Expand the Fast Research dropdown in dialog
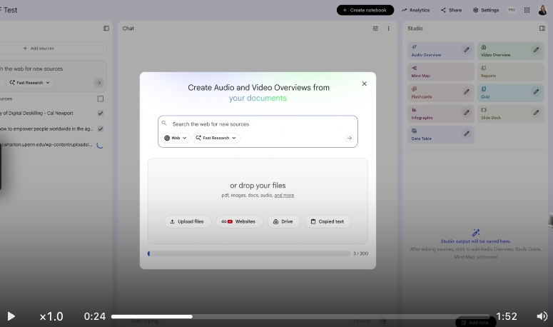553x327 pixels. click(x=216, y=138)
